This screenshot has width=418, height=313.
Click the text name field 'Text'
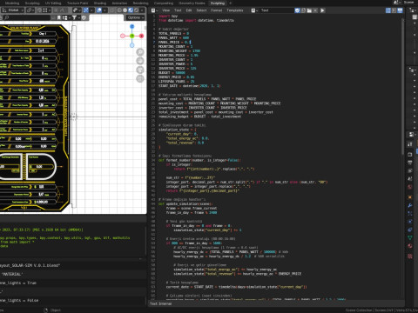pyautogui.click(x=276, y=10)
